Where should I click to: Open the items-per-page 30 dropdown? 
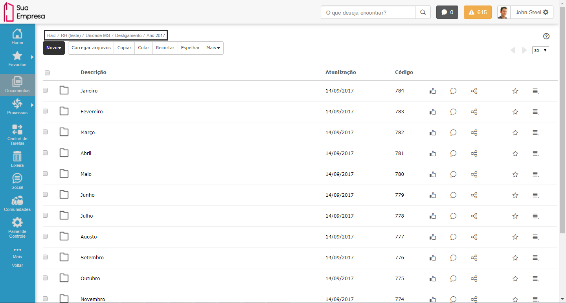pos(540,50)
